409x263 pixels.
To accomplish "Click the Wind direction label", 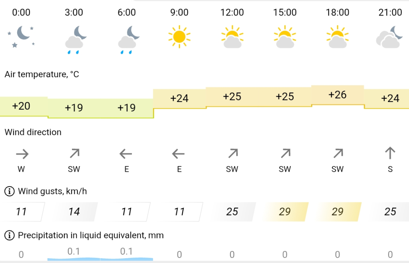I will point(33,132).
